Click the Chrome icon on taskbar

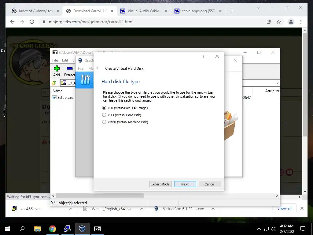coord(52,229)
